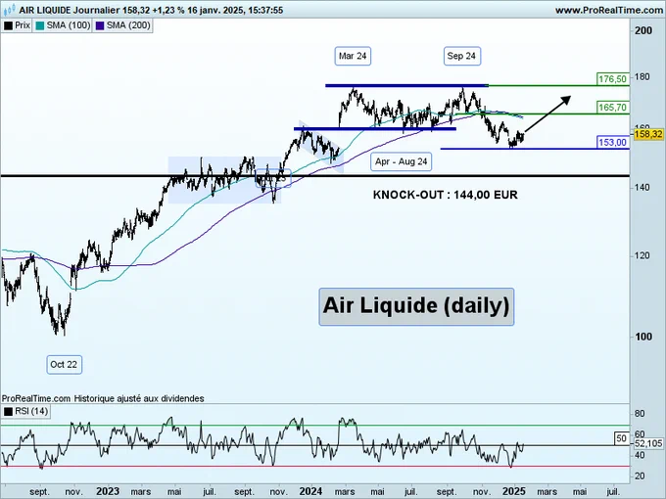Click the 'KNOCK-OUT : 144,00 EUR' text

pyautogui.click(x=445, y=195)
